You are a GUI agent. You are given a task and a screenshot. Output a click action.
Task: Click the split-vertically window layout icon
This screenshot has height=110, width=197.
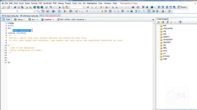click(171, 7)
